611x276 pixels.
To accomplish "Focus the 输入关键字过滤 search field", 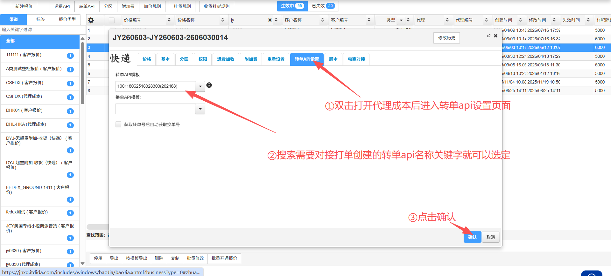I will coord(42,30).
